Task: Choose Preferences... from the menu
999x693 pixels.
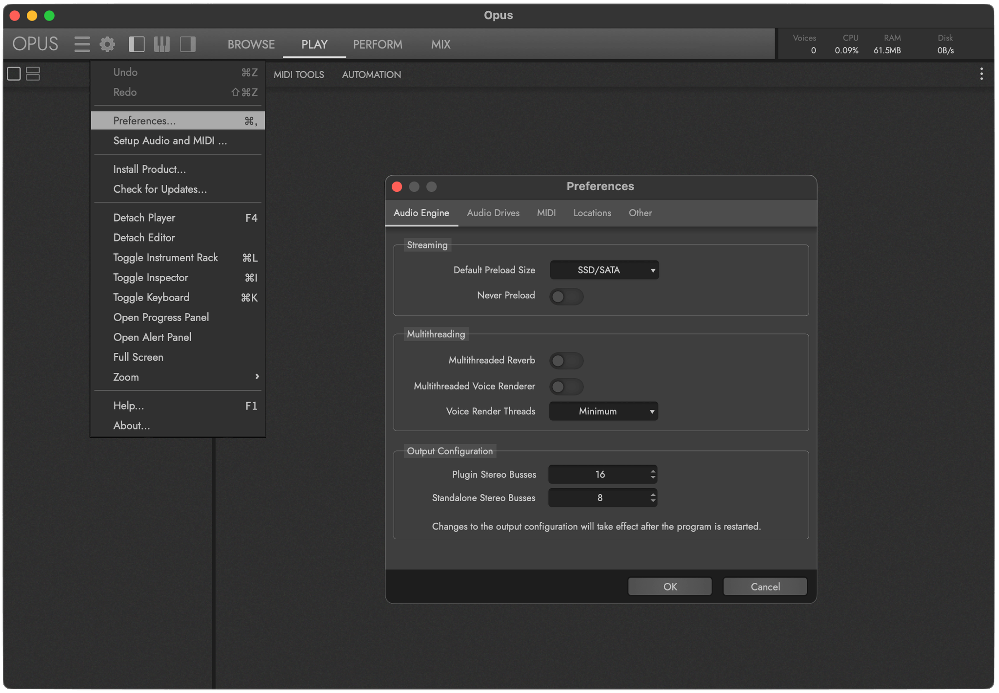Action: pos(178,121)
